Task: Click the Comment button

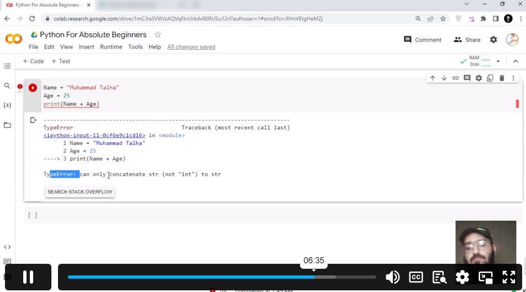Action: [423, 40]
